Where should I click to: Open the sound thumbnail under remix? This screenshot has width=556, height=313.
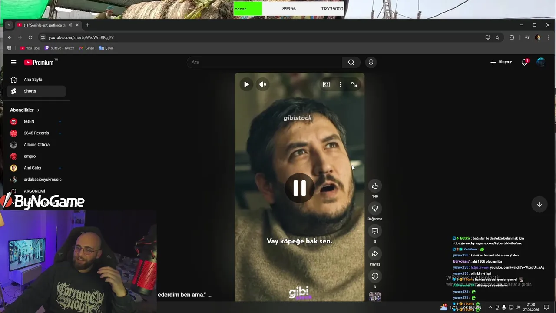point(375,296)
